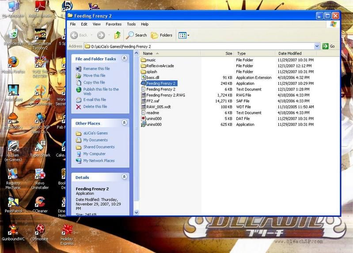Viewport: 353px width, 253px height.
Task: Collapse the Details panel
Action: click(x=124, y=177)
